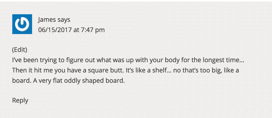
Task: Click the last line "A very flat oddly shaped board"
Action: (x=79, y=81)
